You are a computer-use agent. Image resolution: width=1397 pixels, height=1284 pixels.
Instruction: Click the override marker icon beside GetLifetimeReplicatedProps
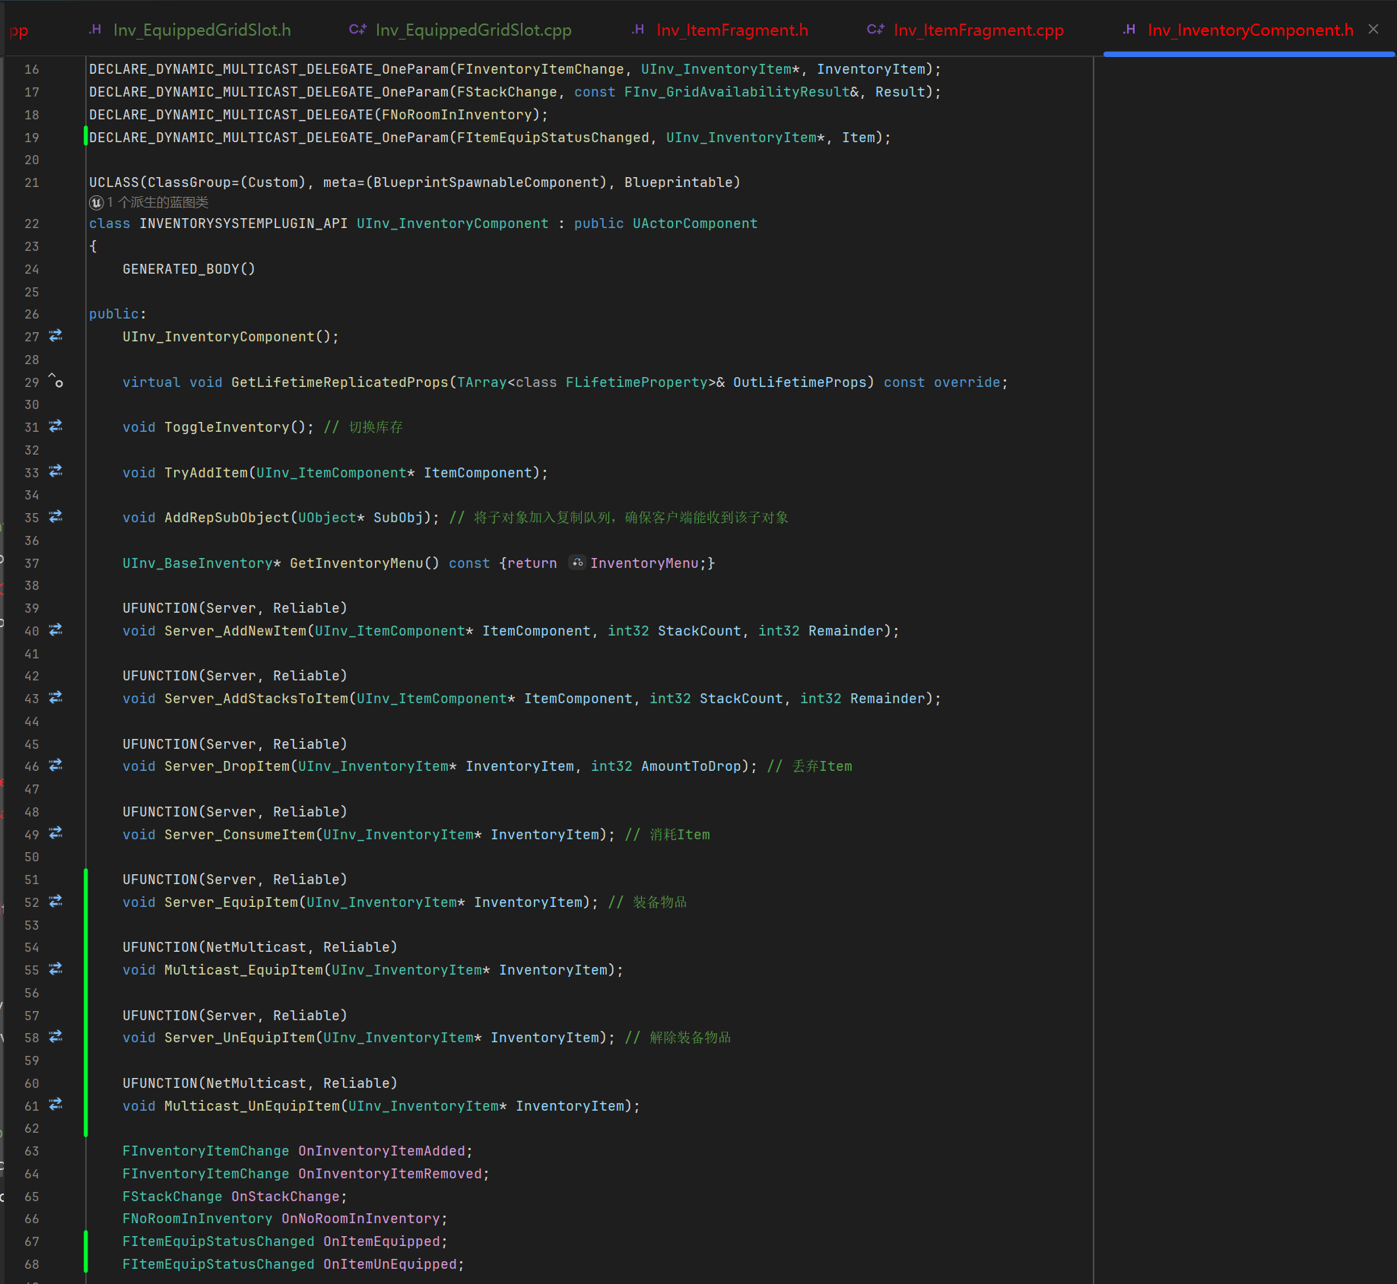click(56, 380)
